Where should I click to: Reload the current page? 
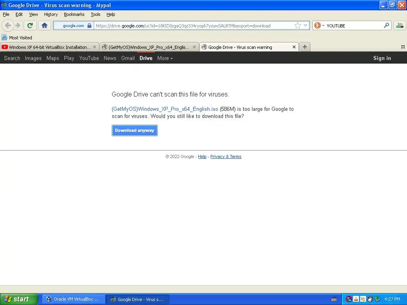[30, 25]
